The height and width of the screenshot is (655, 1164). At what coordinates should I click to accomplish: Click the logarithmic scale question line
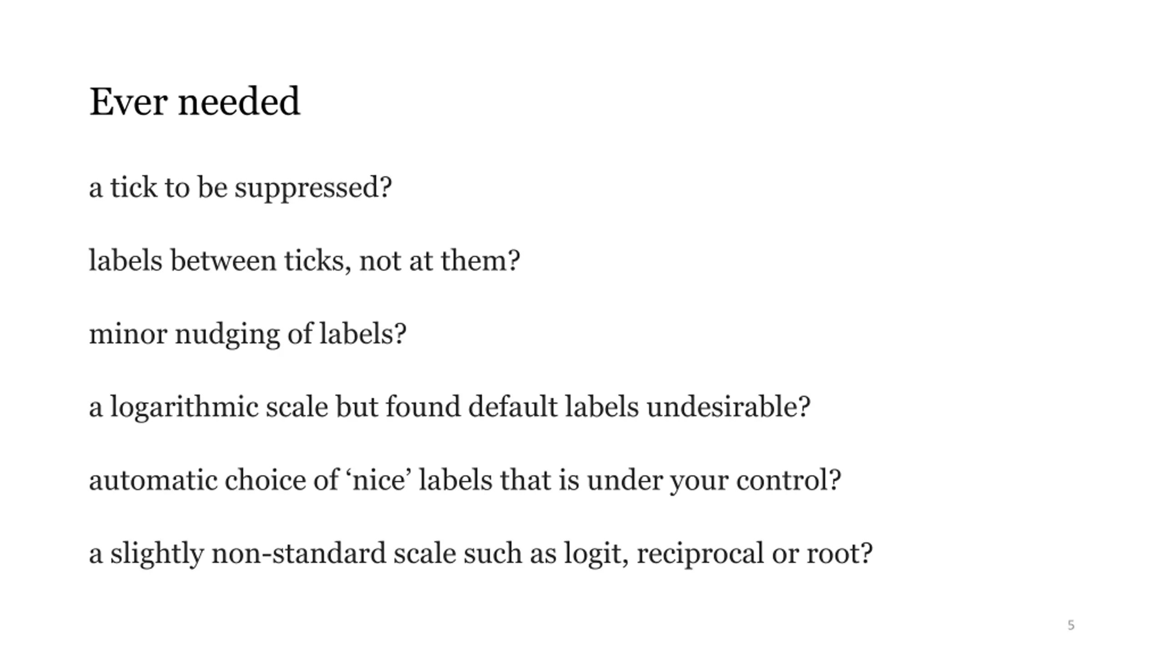pos(450,407)
